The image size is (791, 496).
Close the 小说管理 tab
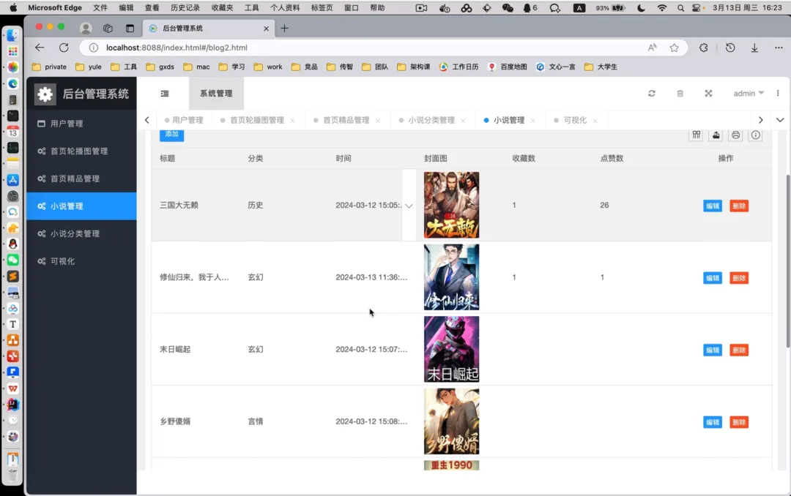tap(532, 121)
